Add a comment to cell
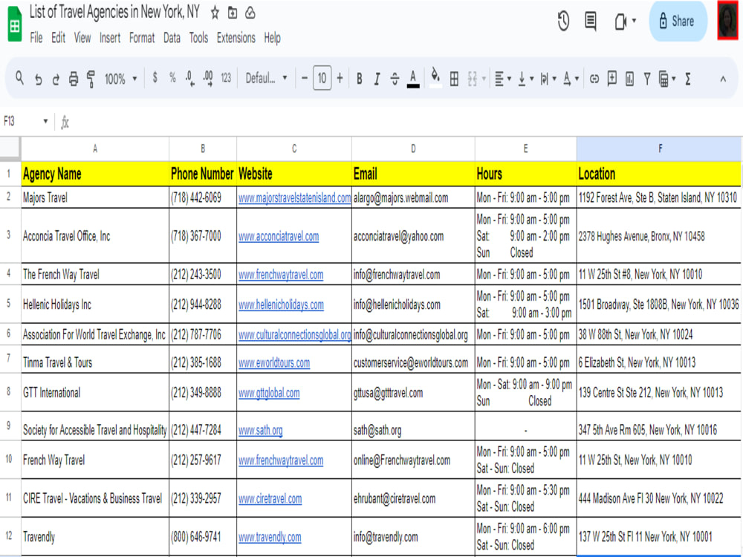The image size is (743, 557). 612,79
